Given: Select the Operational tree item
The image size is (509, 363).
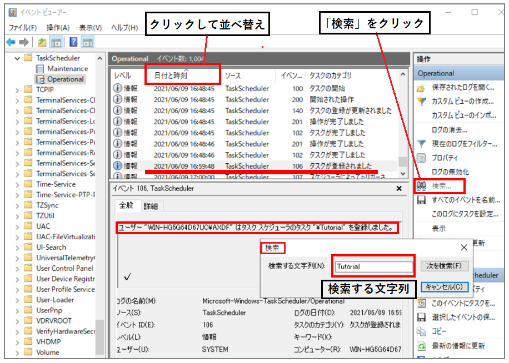Looking at the screenshot, I should (65, 79).
